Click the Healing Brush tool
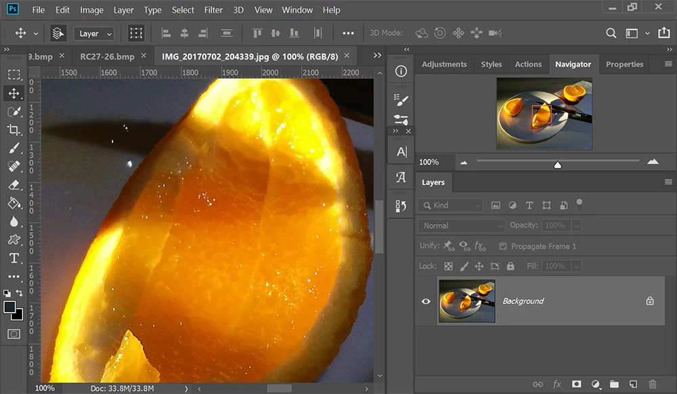677x394 pixels. (14, 167)
